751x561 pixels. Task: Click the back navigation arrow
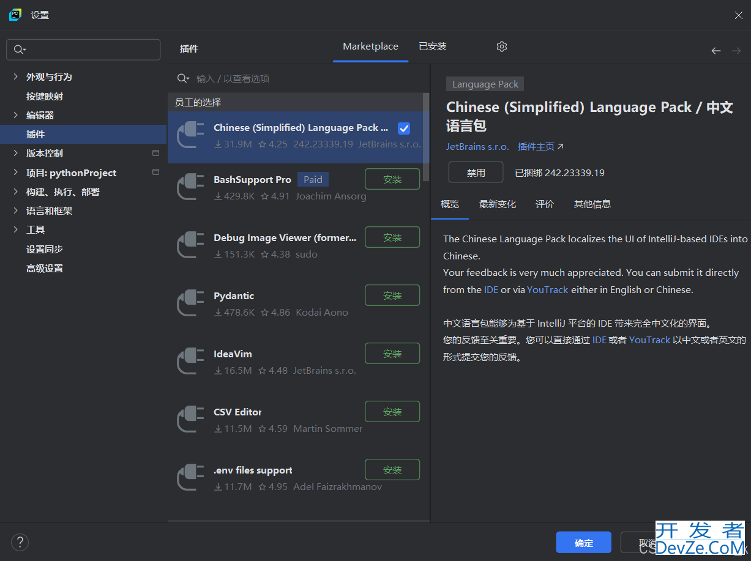point(716,51)
